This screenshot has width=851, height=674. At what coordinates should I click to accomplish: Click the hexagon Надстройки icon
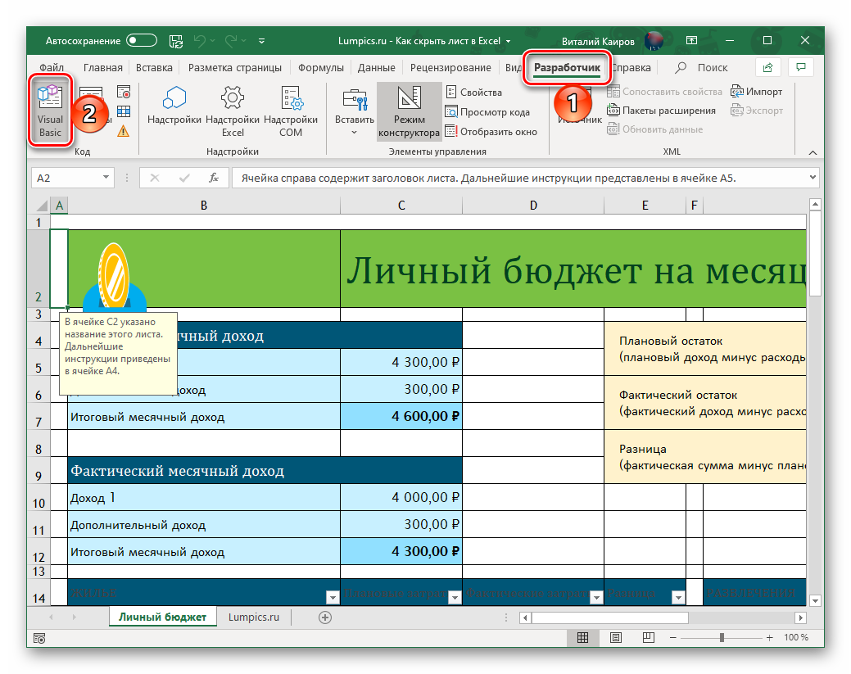pos(174,98)
